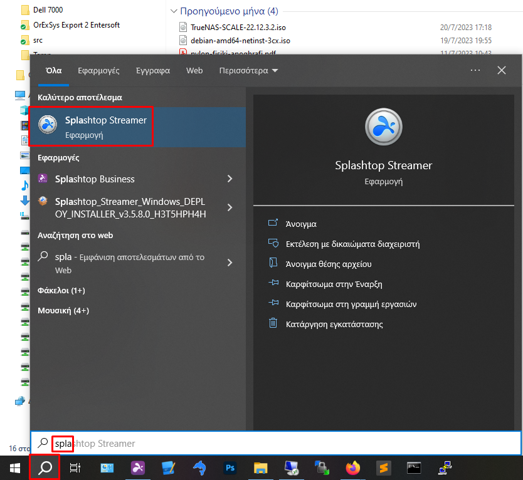The image size is (523, 480).
Task: Click the pin icon for Καρφίτσωμα στη γραμμή εργασιών
Action: click(273, 303)
